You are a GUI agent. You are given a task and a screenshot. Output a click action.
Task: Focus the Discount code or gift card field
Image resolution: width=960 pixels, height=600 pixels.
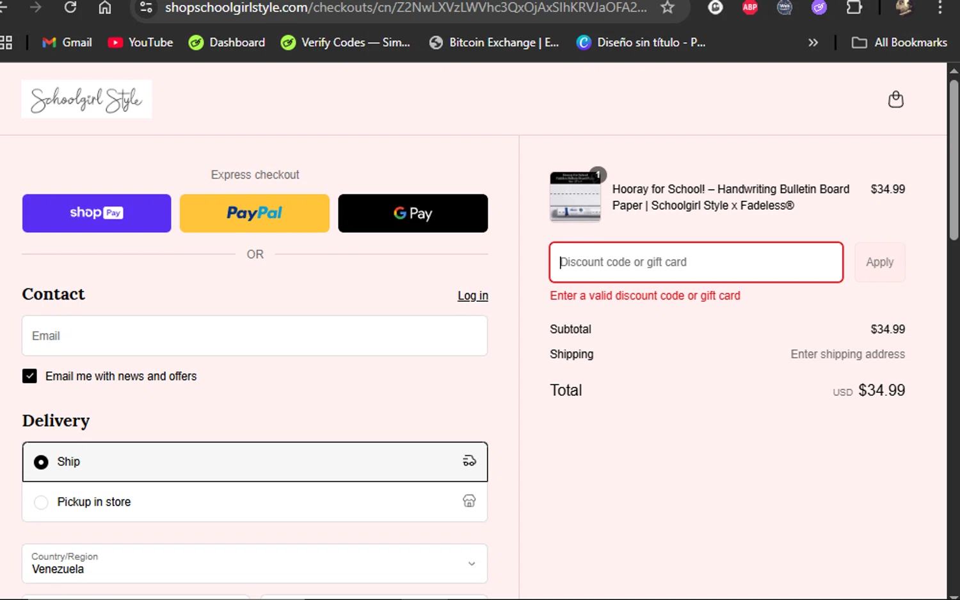pyautogui.click(x=696, y=262)
